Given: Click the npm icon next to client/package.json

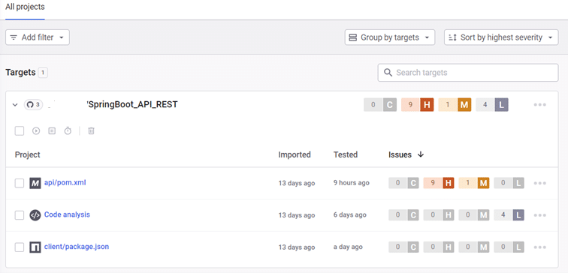Looking at the screenshot, I should point(35,247).
